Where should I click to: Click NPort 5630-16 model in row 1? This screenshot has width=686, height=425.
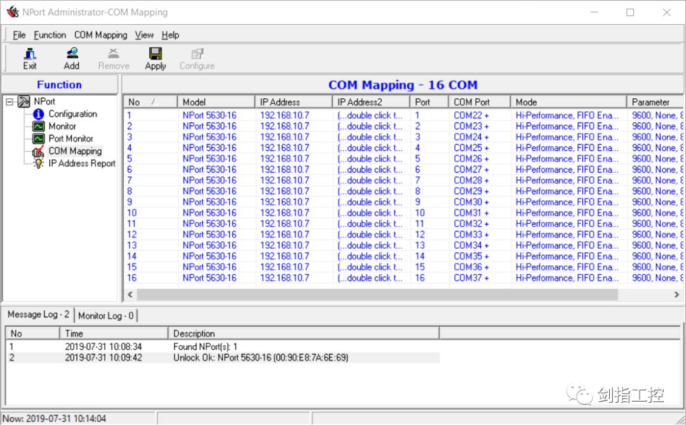210,115
